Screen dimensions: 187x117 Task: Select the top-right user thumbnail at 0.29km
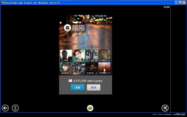(x=104, y=56)
